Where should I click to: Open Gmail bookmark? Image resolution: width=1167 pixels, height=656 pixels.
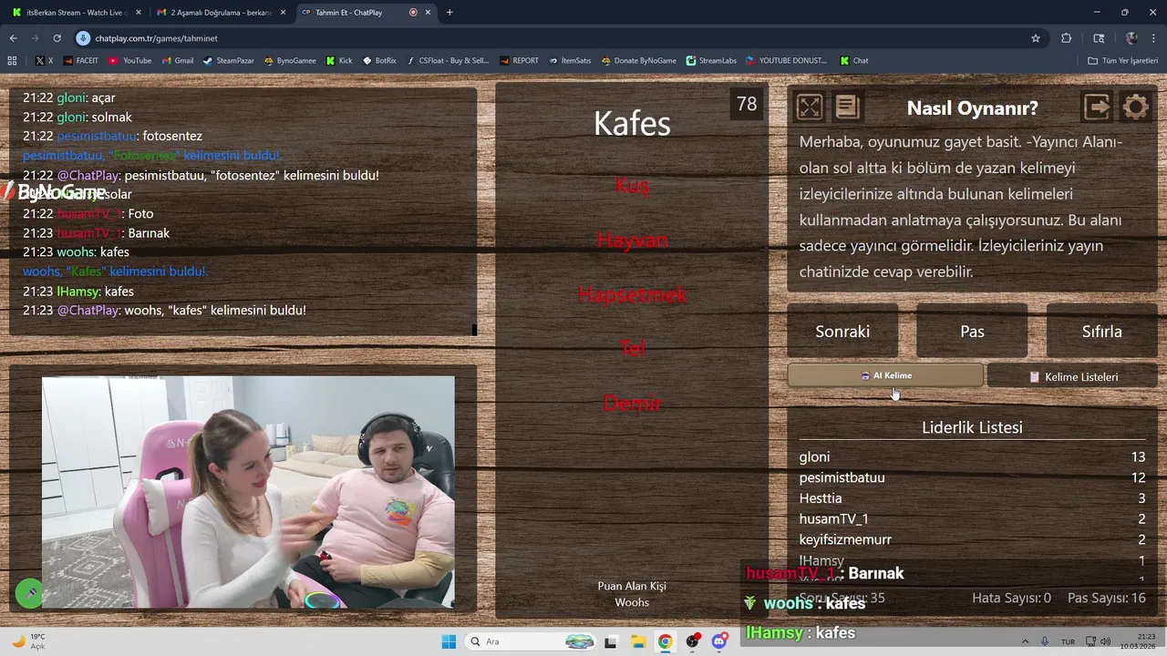click(178, 61)
